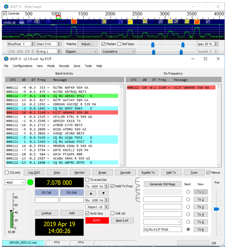Click the Pwr slider handle
The image size is (227, 249).
click(216, 209)
